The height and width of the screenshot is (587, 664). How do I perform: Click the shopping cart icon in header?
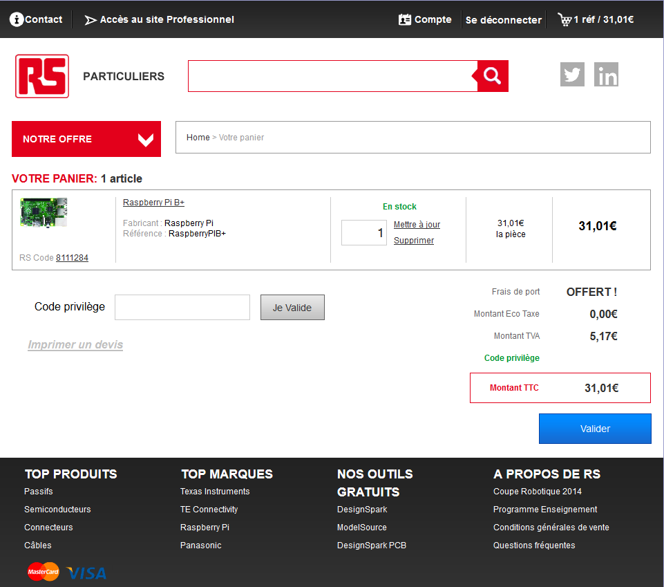565,19
